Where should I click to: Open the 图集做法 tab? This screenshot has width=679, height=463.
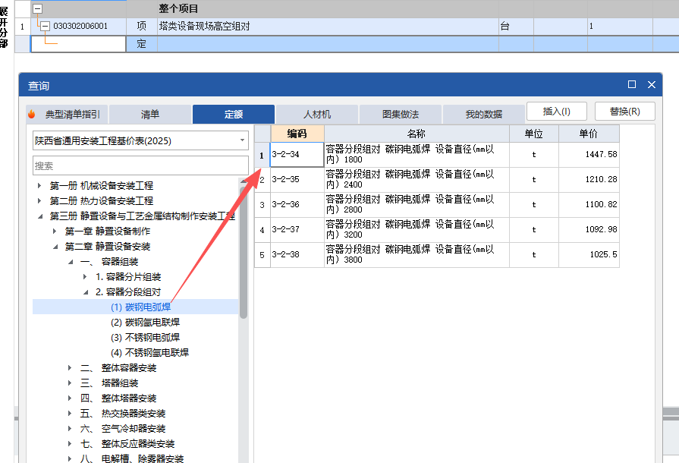[401, 115]
